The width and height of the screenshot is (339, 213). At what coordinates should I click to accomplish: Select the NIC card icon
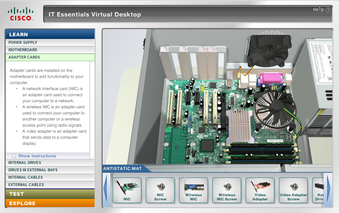pos(127,190)
